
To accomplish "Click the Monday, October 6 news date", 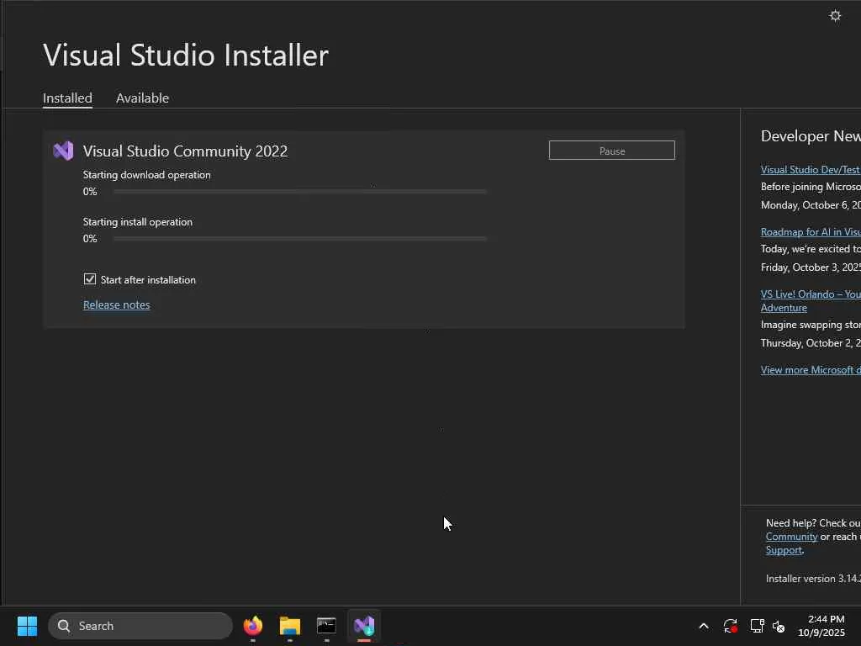I will coord(811,205).
